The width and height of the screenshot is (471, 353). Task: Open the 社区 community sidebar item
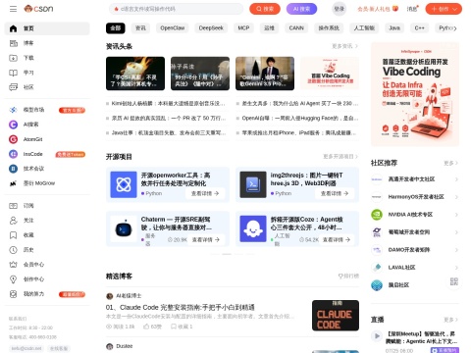tap(47, 87)
